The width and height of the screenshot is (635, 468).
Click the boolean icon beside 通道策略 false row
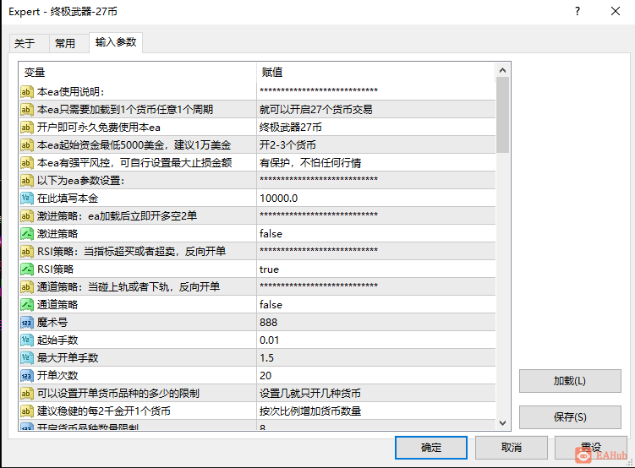point(26,305)
